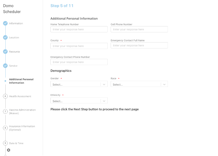Viewport: 218px width, 156px height.
Task: Open Insurance Information (Optional) sidebar step
Action: click(22, 128)
